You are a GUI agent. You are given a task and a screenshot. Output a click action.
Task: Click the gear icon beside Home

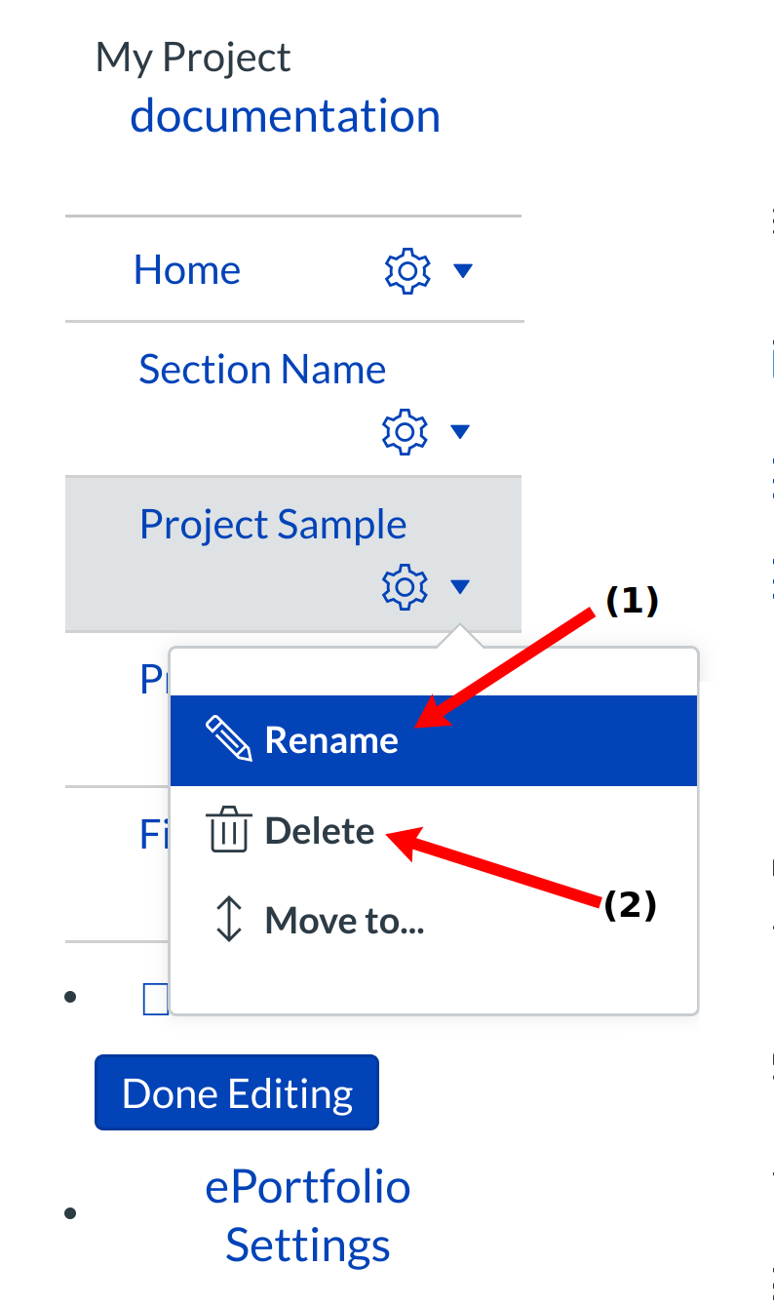coord(407,271)
